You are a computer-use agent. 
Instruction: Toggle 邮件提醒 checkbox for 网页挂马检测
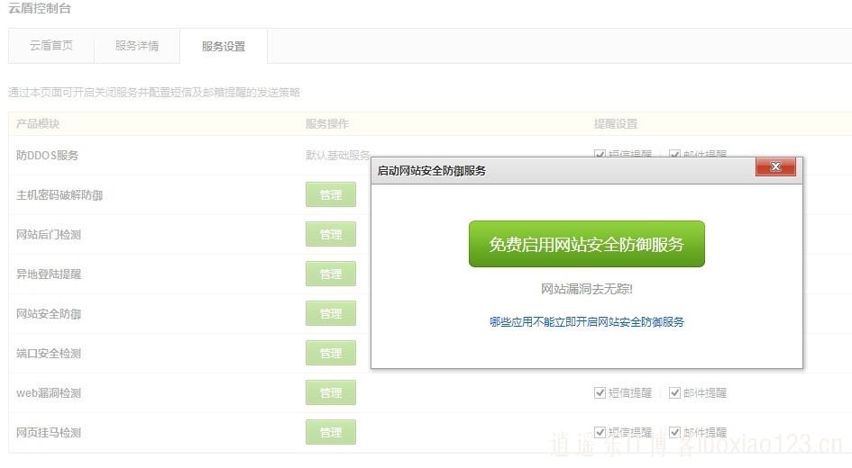(675, 432)
